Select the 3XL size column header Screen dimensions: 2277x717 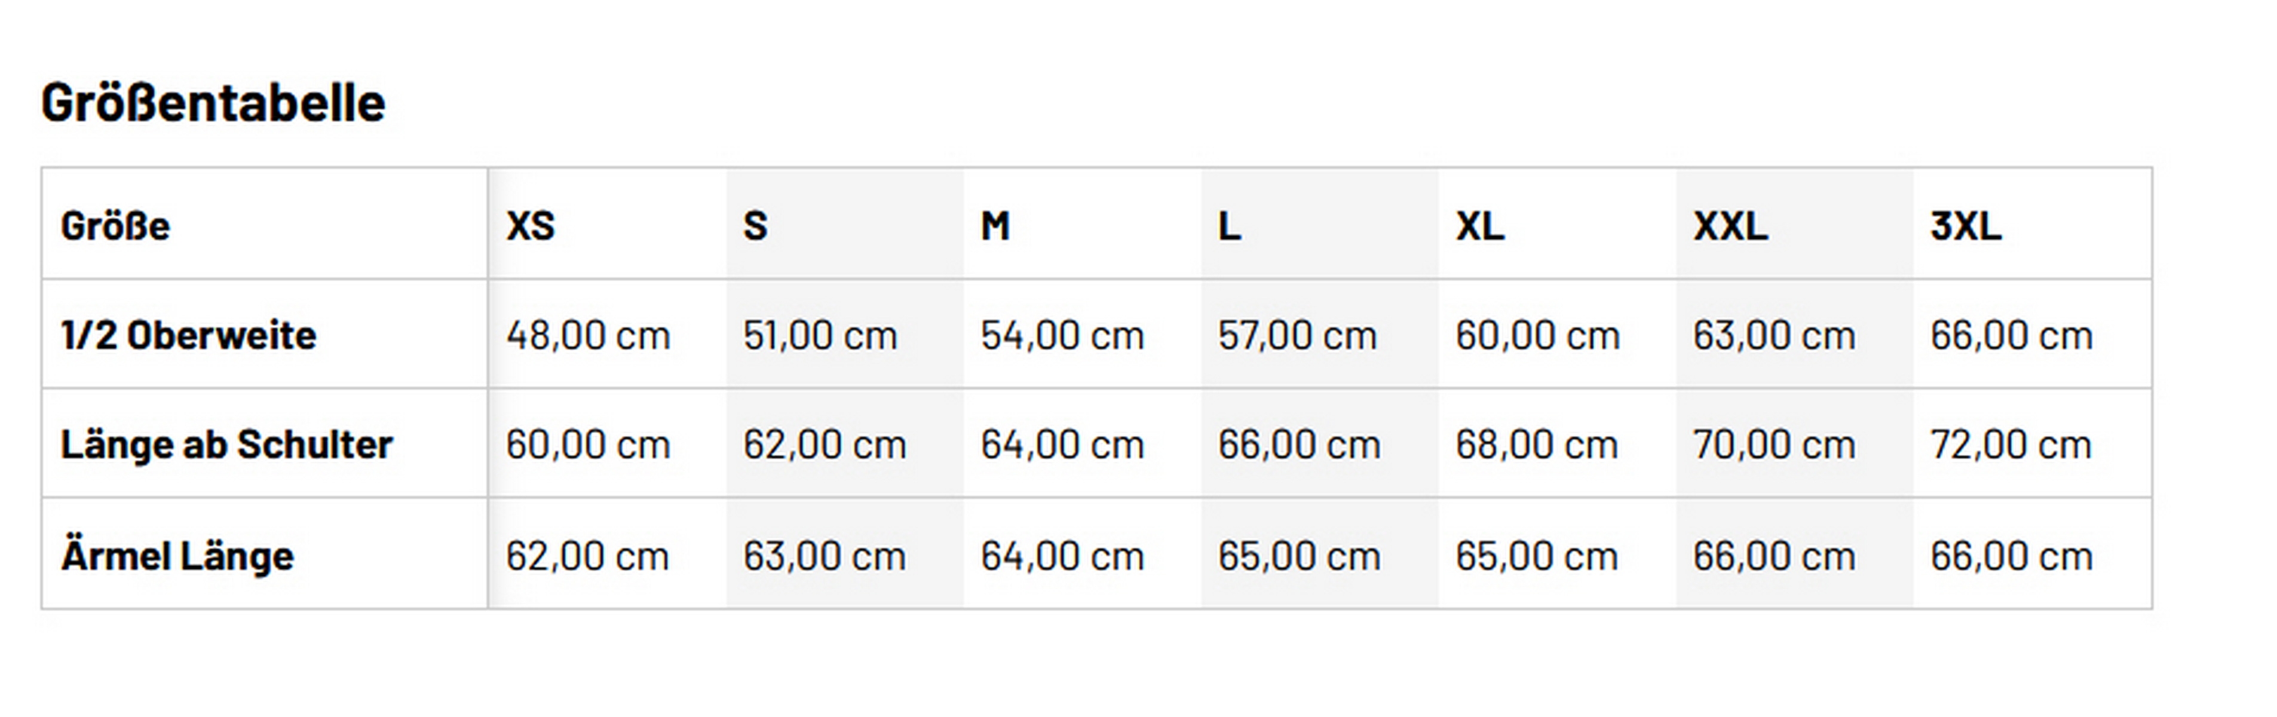(1966, 226)
